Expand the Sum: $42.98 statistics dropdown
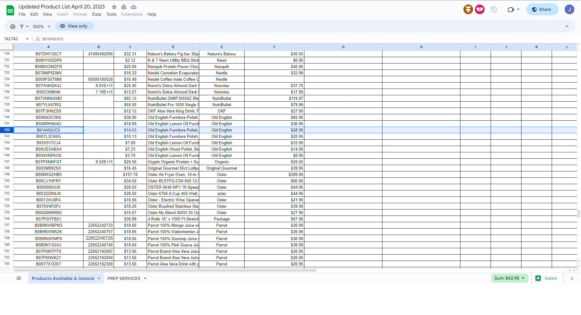The height and width of the screenshot is (315, 581). [x=509, y=278]
